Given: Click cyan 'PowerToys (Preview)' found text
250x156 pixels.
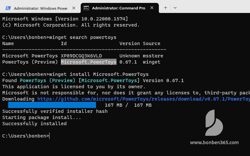Looking at the screenshot, I should (48, 80).
